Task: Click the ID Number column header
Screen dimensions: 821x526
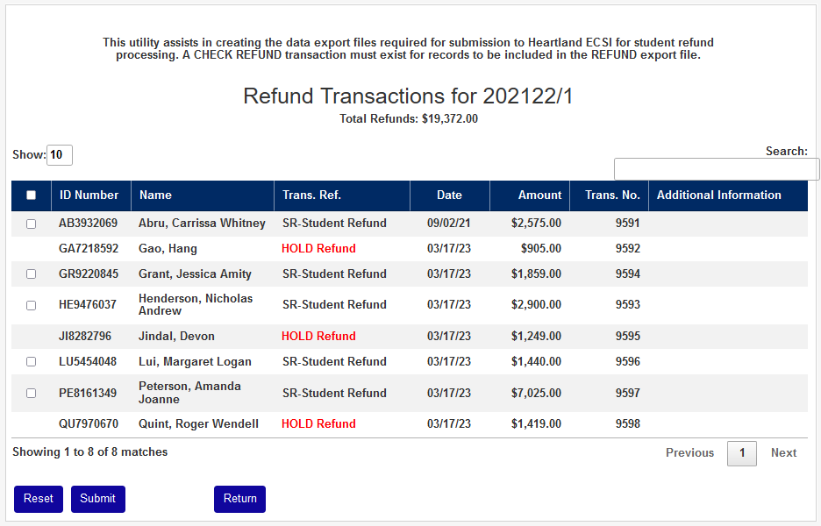Action: pos(89,195)
